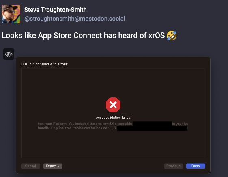
Task: Click the dialog's bottom edge below Export
Action: click(x=53, y=173)
